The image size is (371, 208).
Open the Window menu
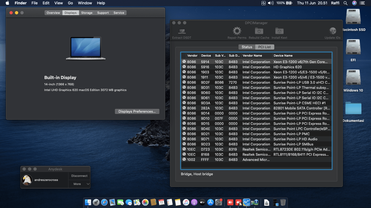click(x=85, y=3)
